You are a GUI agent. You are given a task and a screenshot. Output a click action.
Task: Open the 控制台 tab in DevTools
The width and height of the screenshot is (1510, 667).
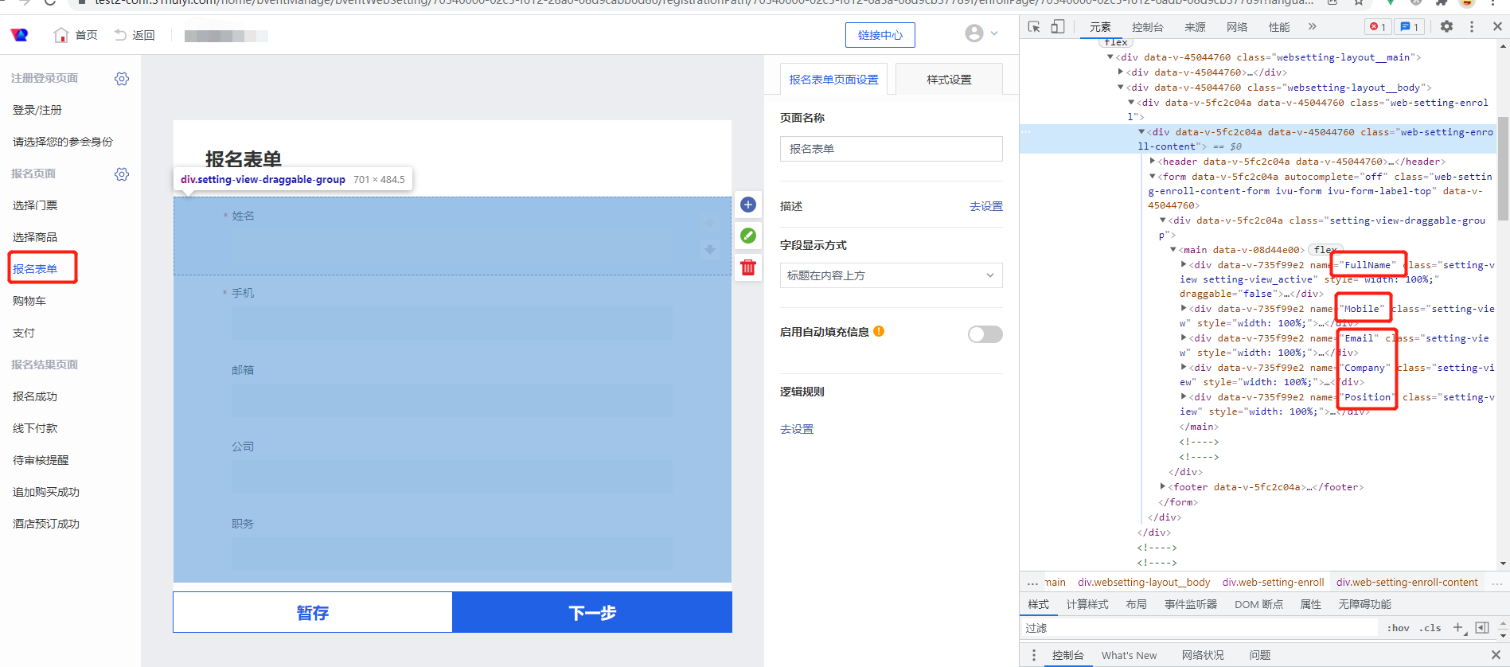click(1147, 27)
